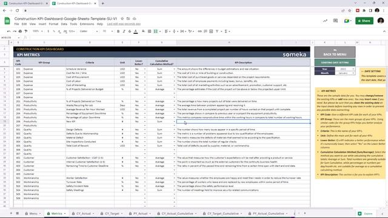
Task: Open the Format menu
Action: 53,24
